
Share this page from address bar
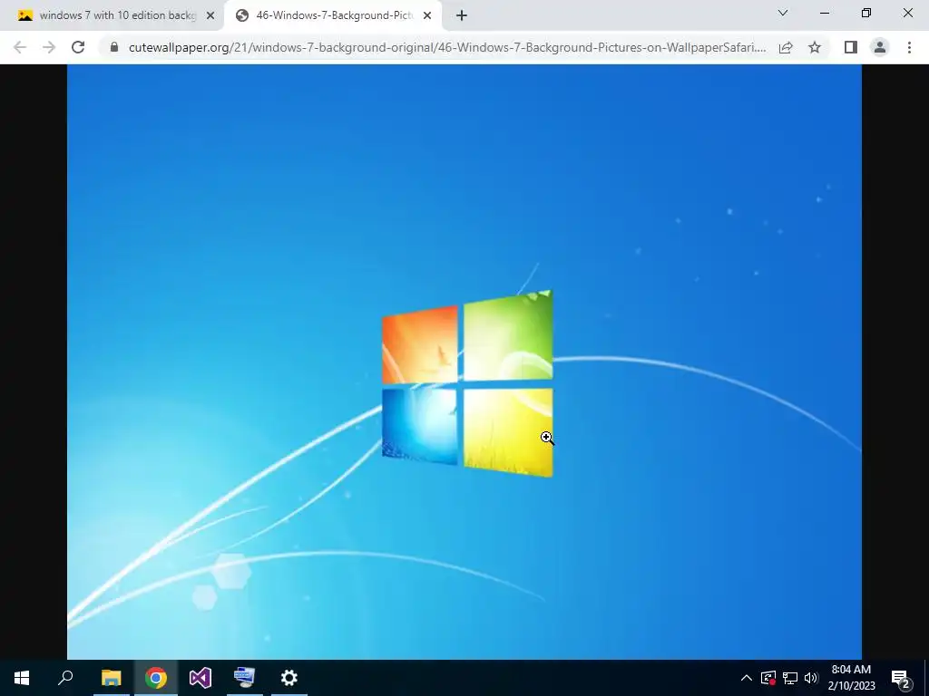coord(786,47)
